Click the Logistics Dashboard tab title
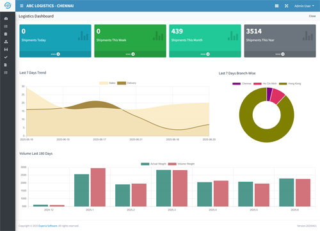320x231 pixels. [x=36, y=16]
